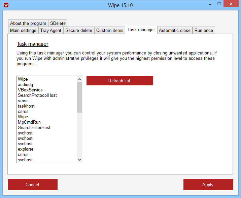Click the Refresh list button
Image resolution: width=241 pixels, height=198 pixels.
pyautogui.click(x=120, y=81)
